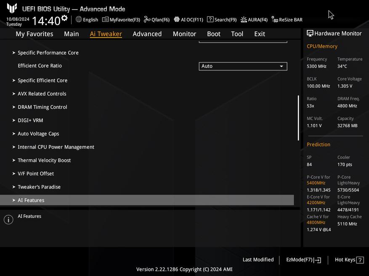Open the Monitor tab
The width and height of the screenshot is (369, 276).
(x=184, y=34)
